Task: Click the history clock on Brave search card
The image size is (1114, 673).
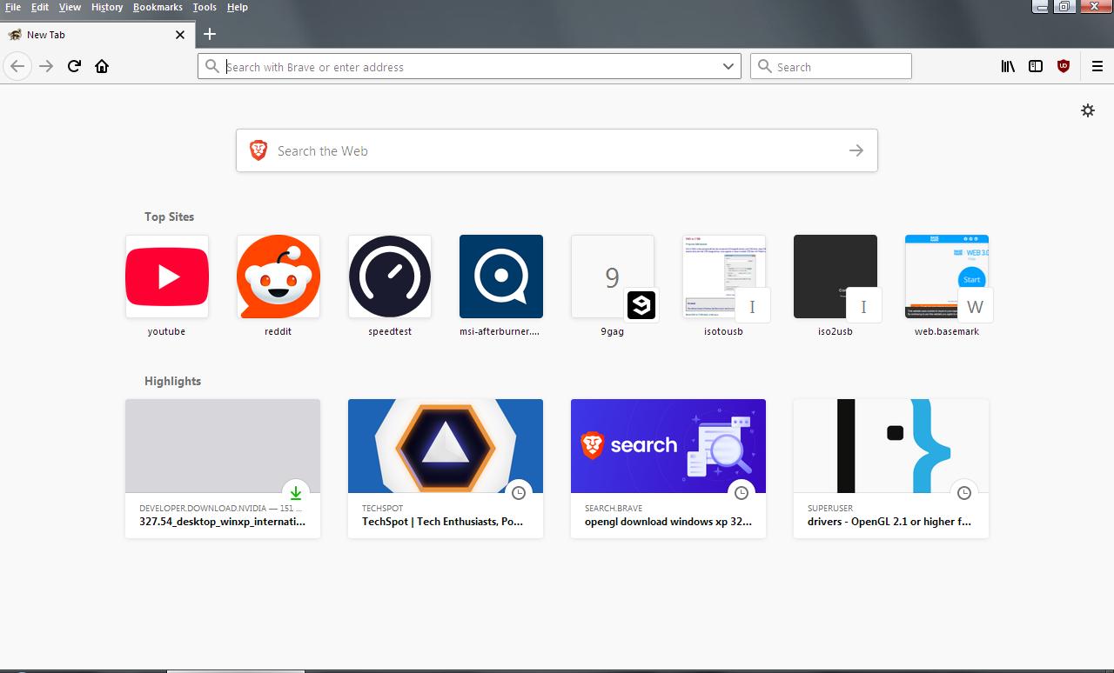Action: tap(742, 493)
